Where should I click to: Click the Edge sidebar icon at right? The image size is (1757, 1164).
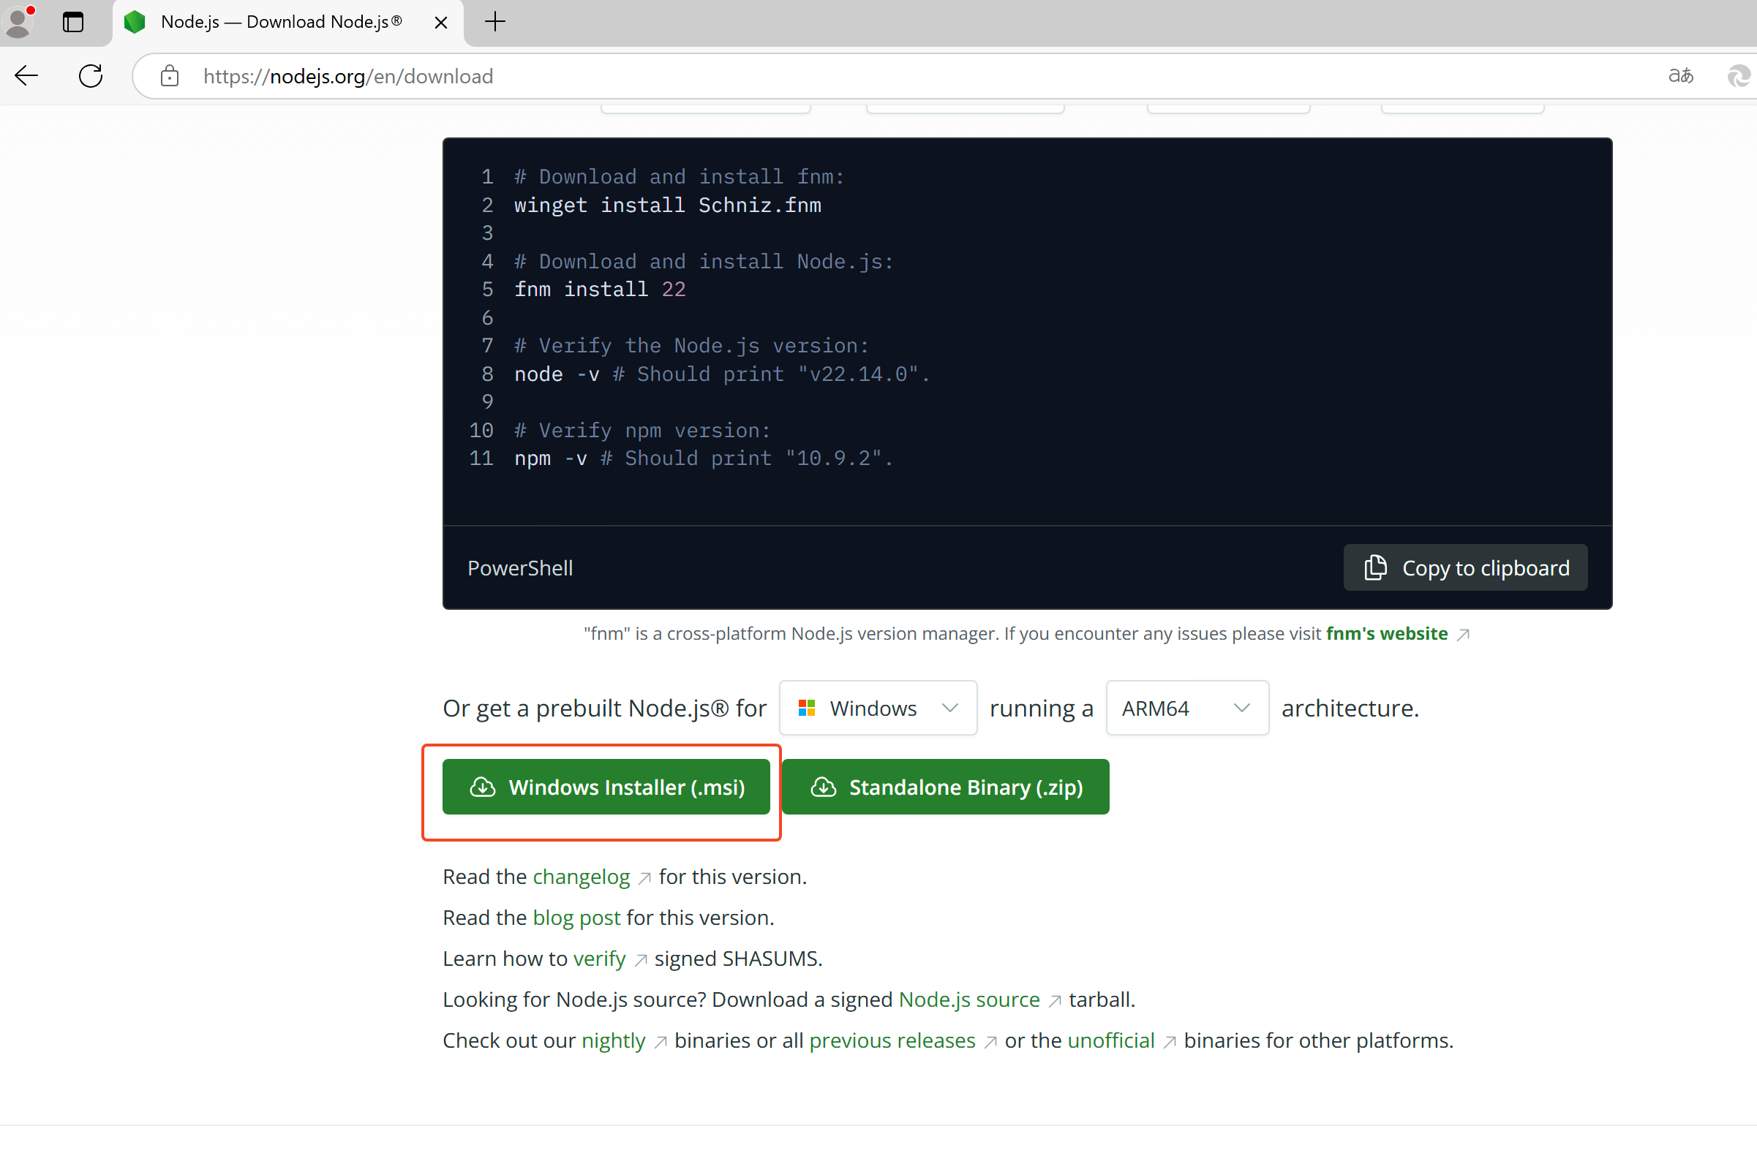1740,76
